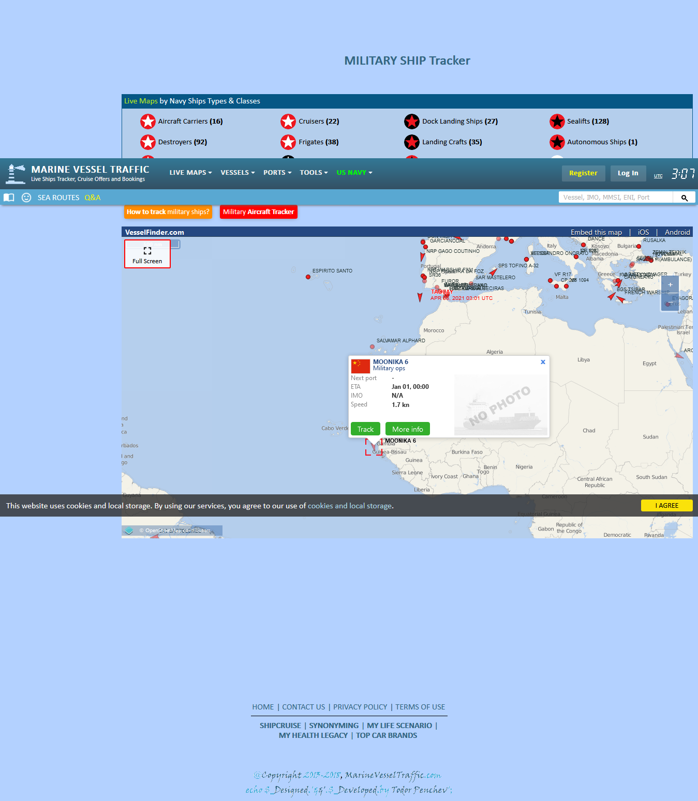Click the MOONIKA 6 name link in popup
Viewport: 698px width, 801px height.
coord(391,362)
